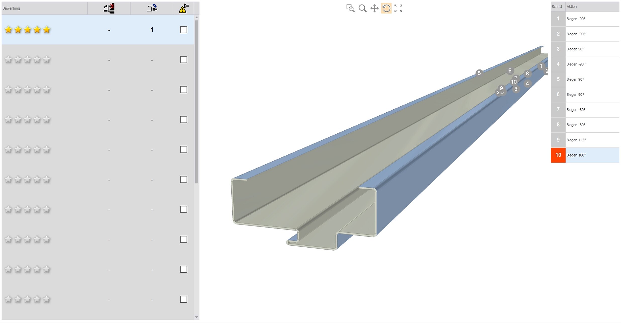
Task: Click the collision column header icon
Action: (x=109, y=8)
